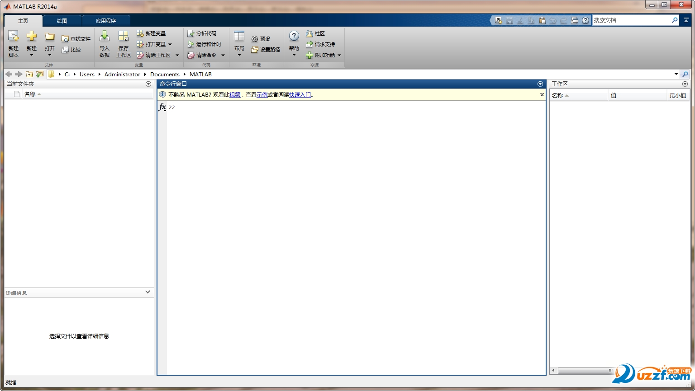Viewport: 695px width, 391px height.
Task: Go forward with the address bar arrow
Action: tap(19, 74)
